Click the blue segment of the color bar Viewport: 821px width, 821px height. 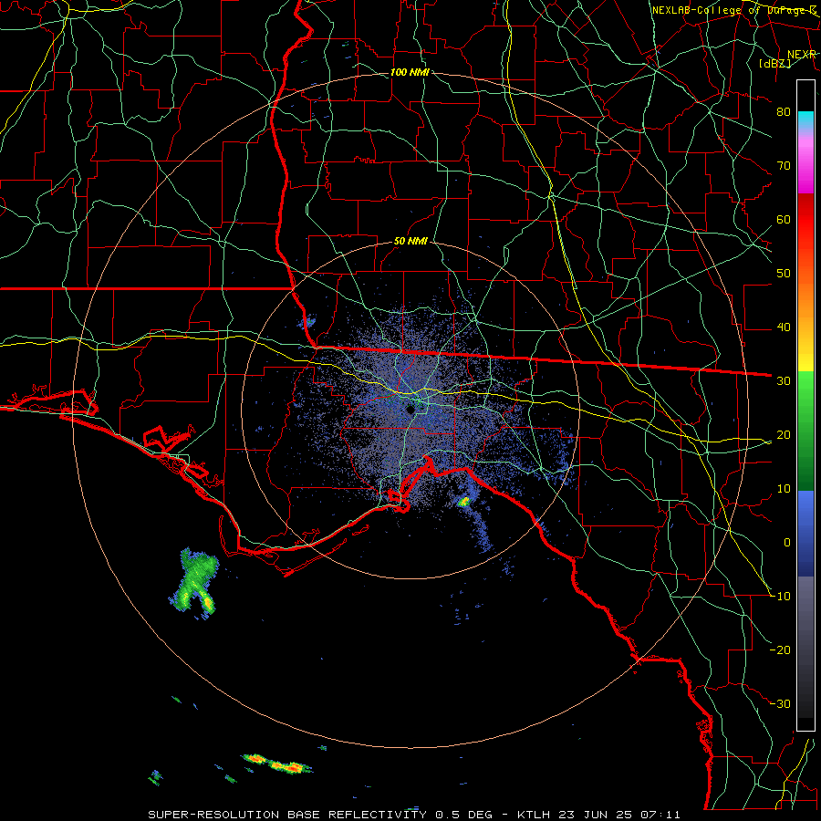click(805, 534)
